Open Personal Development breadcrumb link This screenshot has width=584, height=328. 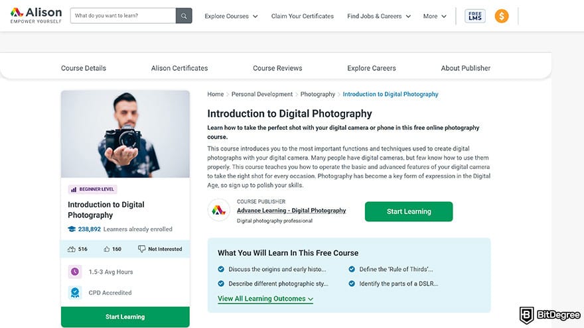262,94
